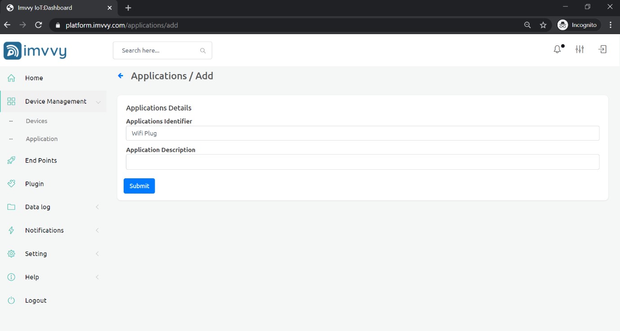620x331 pixels.
Task: Click the Plugin puzzle icon
Action: [11, 184]
